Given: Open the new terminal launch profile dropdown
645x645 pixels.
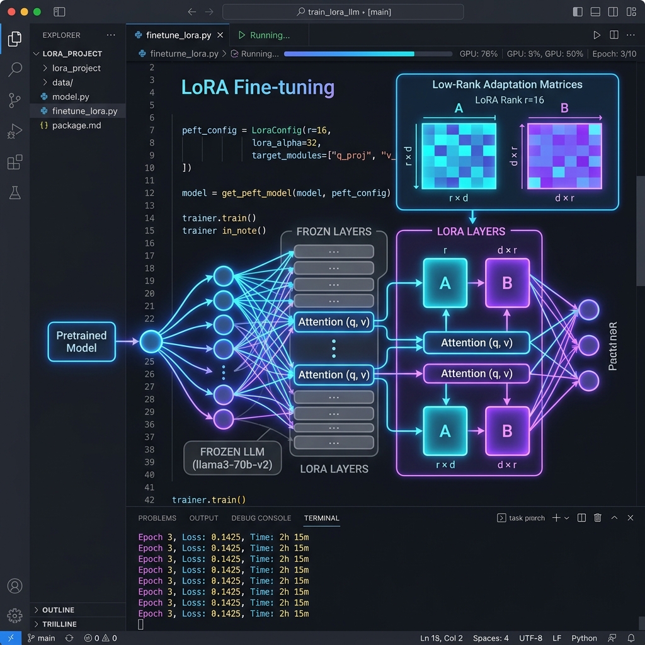Looking at the screenshot, I should [567, 518].
